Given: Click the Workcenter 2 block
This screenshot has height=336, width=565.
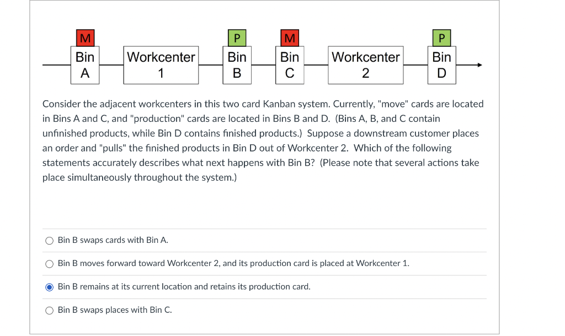Looking at the screenshot, I should point(365,64).
